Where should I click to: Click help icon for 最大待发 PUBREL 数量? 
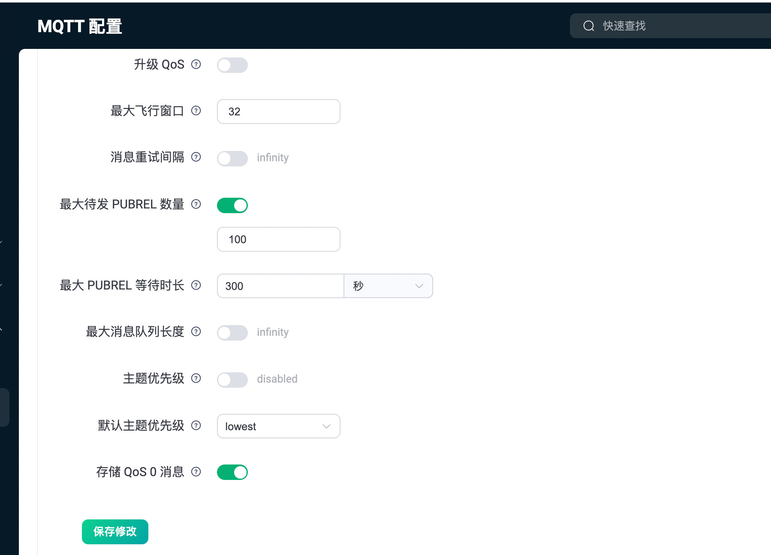(x=196, y=204)
